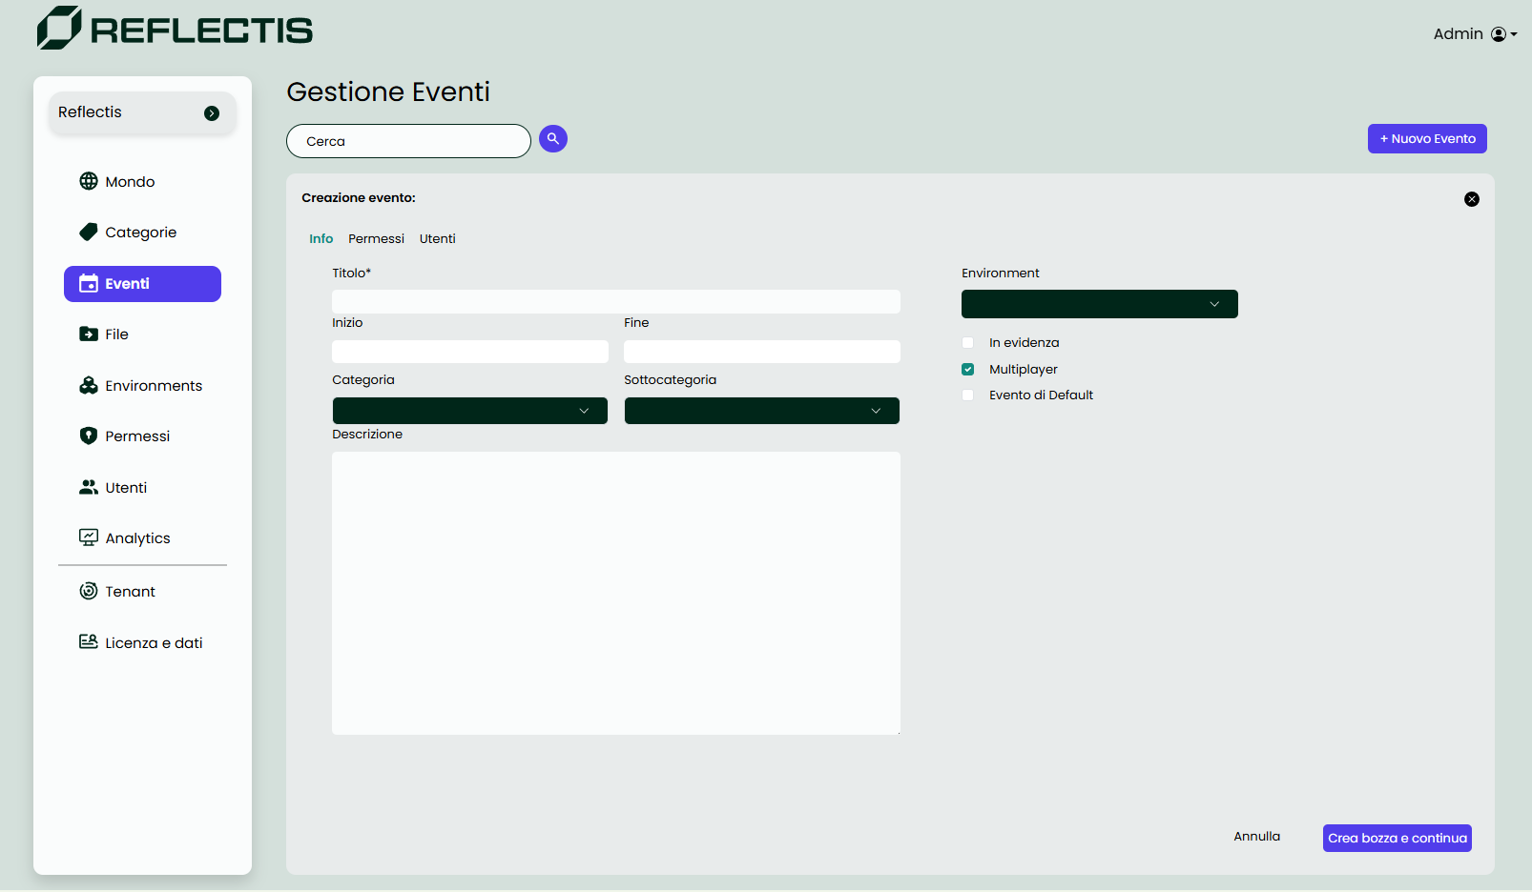
Task: Switch to the Permessi tab
Action: point(376,239)
